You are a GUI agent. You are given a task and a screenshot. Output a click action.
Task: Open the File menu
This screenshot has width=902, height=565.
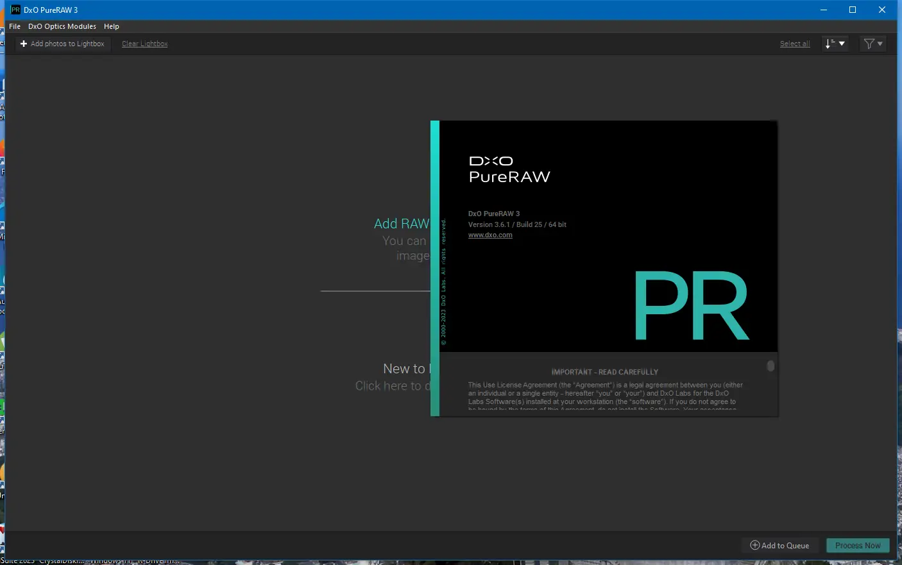(x=15, y=26)
